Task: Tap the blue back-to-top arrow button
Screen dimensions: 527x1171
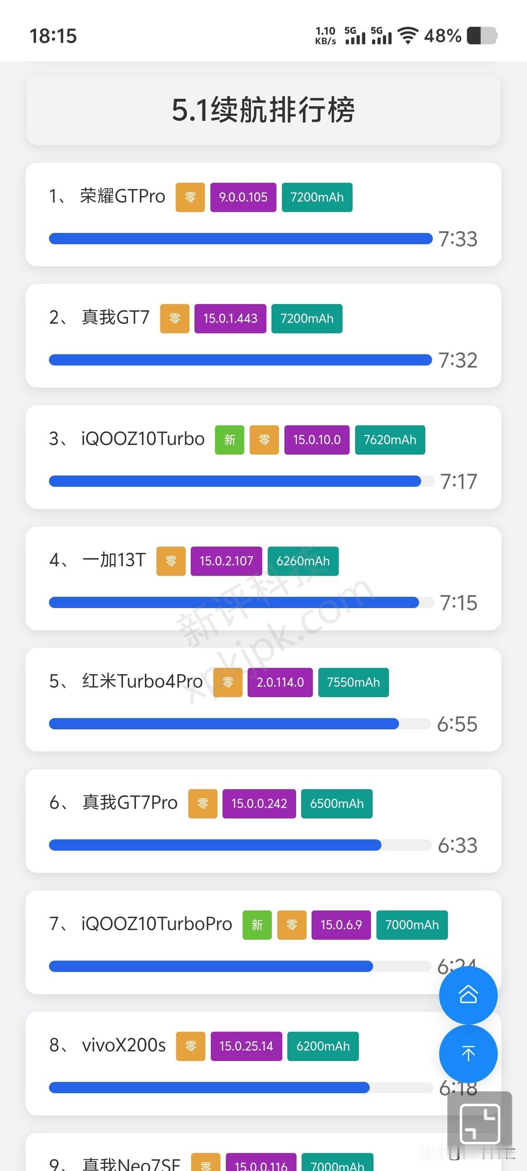Action: [468, 1053]
